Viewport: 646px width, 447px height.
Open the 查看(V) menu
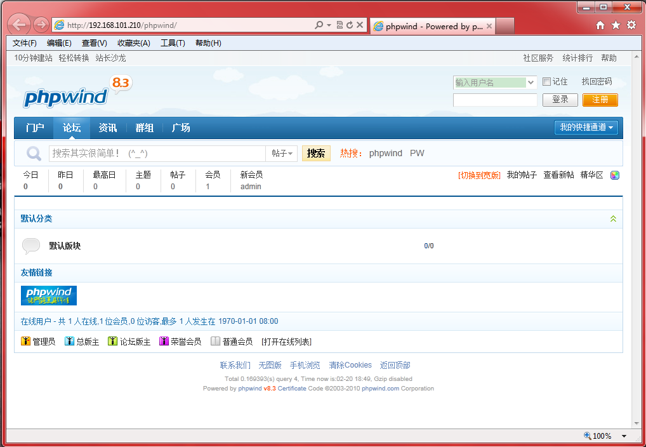[95, 43]
